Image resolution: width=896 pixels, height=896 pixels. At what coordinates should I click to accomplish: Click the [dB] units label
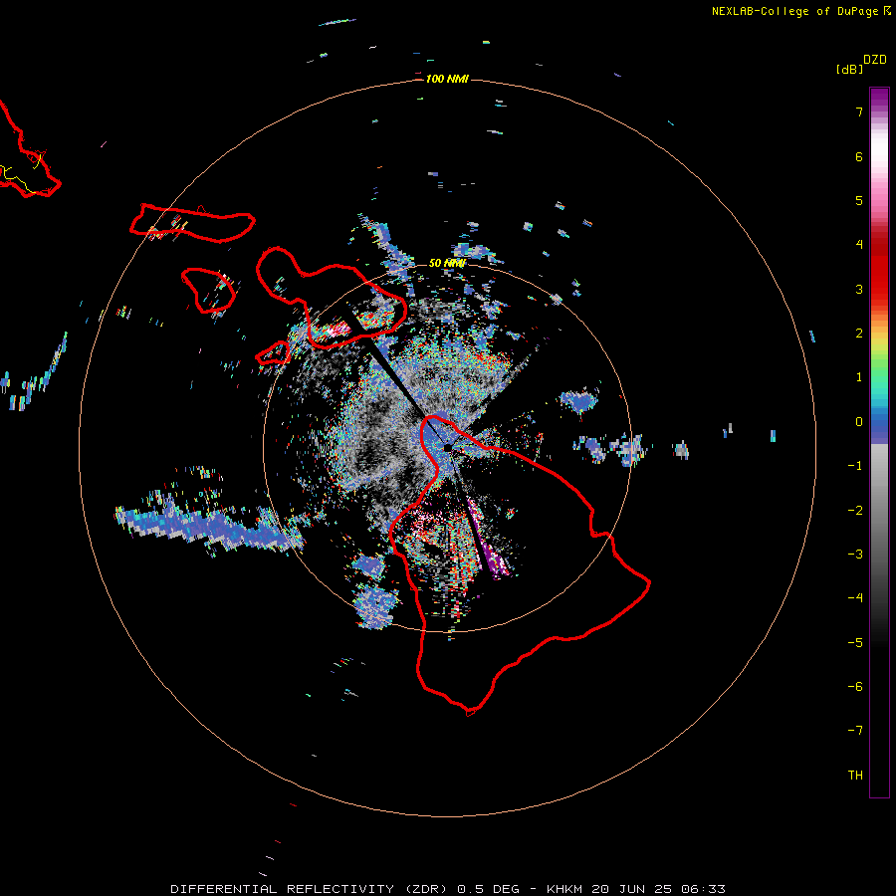pyautogui.click(x=850, y=69)
